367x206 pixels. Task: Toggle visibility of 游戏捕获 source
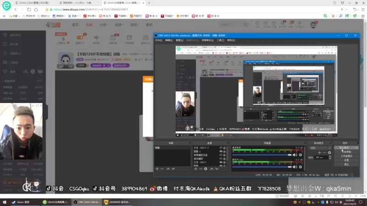coord(221,158)
